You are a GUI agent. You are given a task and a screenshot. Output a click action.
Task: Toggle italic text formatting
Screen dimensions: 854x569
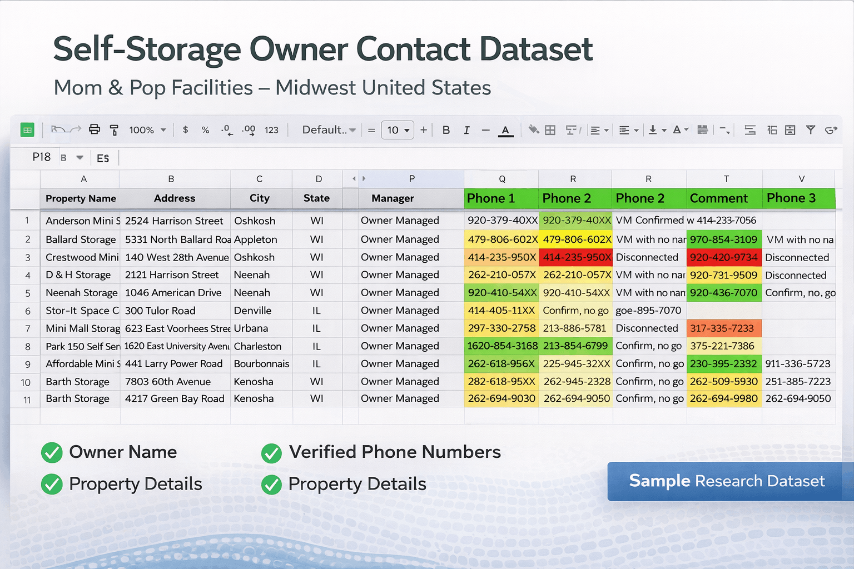click(466, 130)
